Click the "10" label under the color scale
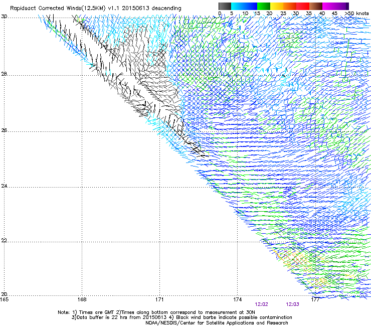 pyautogui.click(x=245, y=14)
